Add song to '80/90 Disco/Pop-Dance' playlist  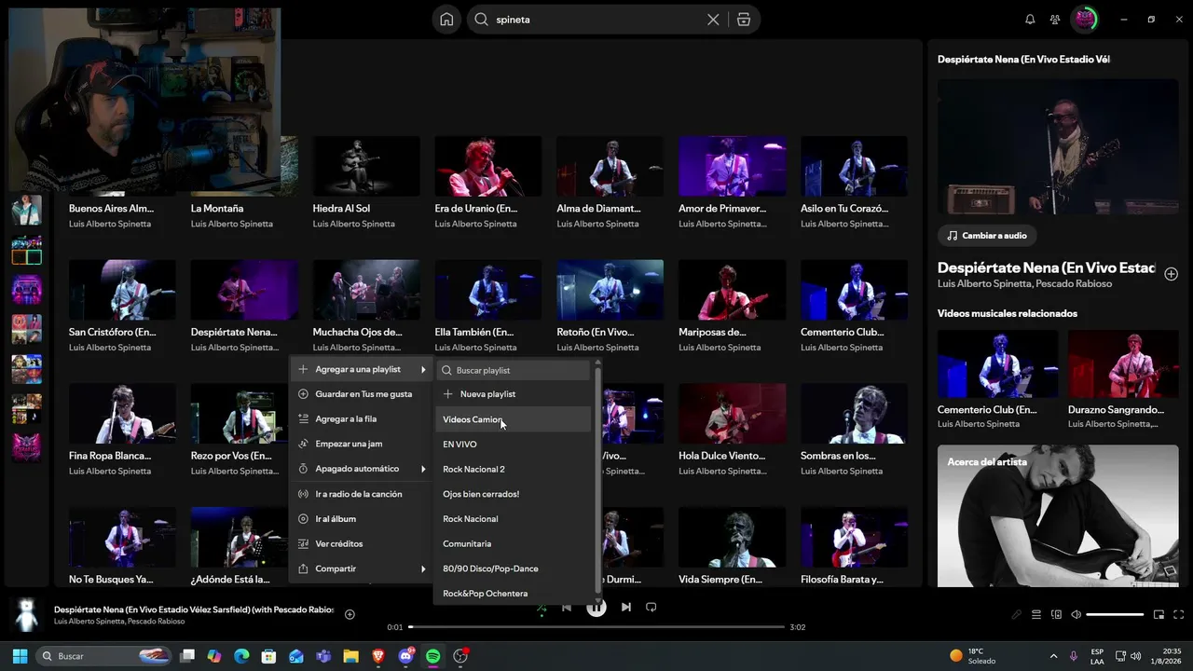tap(514, 568)
